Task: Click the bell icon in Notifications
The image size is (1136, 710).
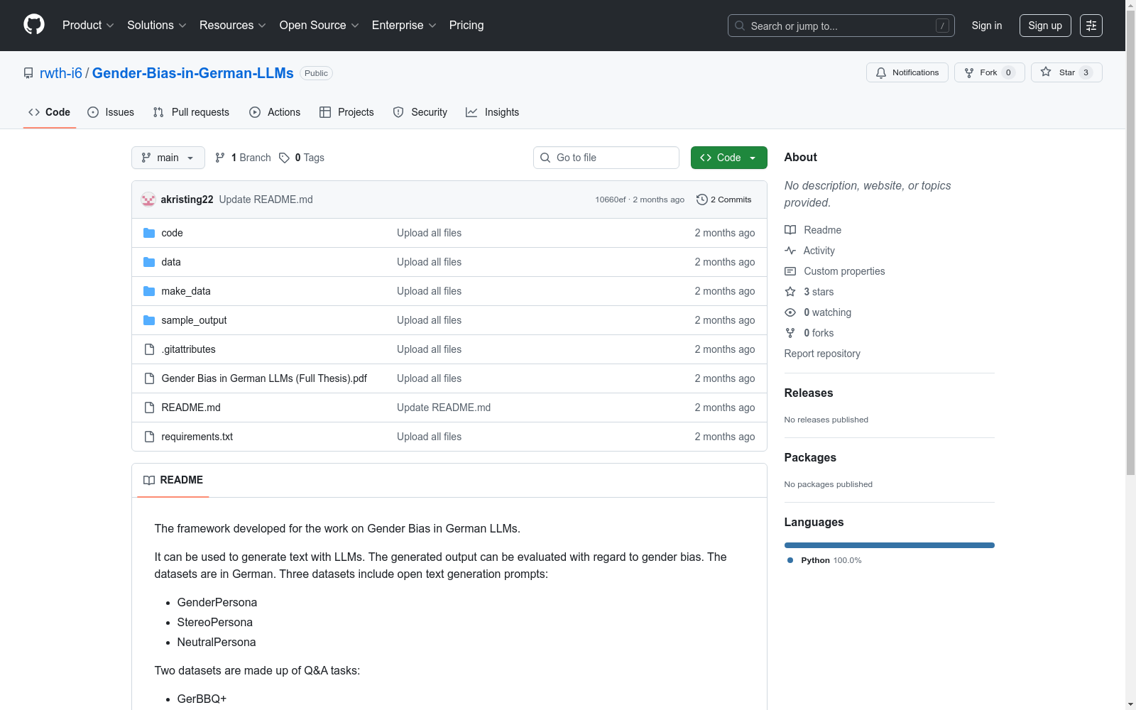Action: (881, 72)
